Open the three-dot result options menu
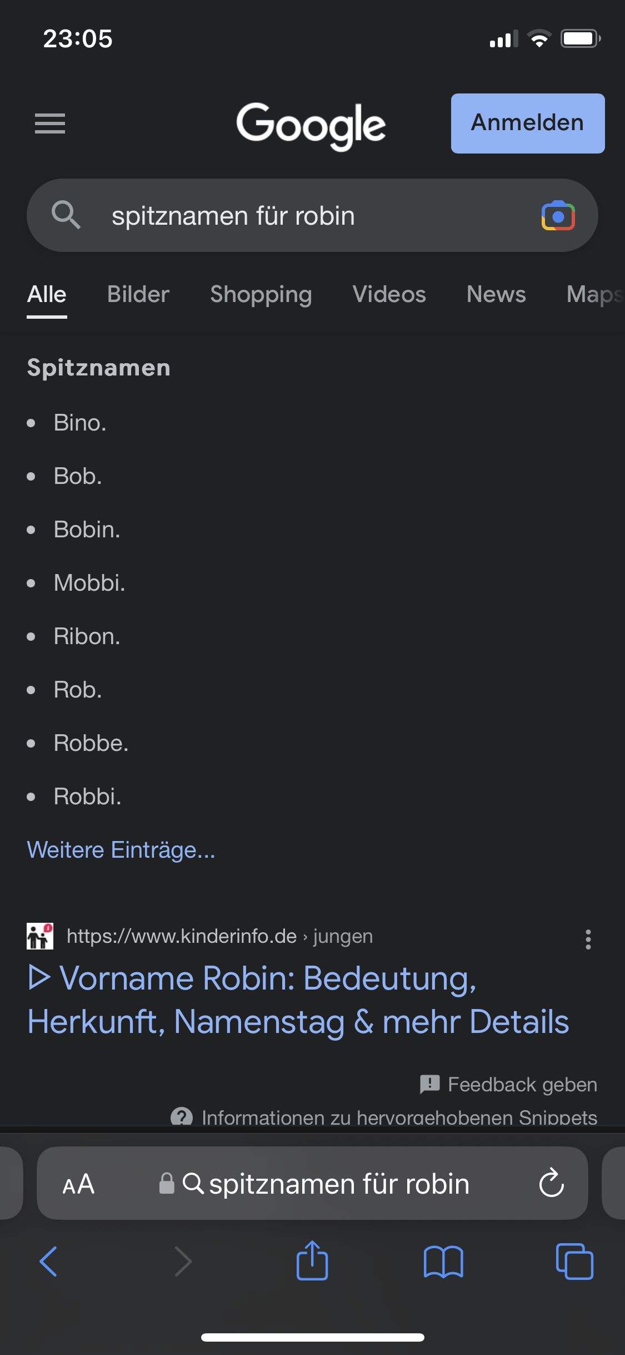The width and height of the screenshot is (625, 1355). click(588, 939)
